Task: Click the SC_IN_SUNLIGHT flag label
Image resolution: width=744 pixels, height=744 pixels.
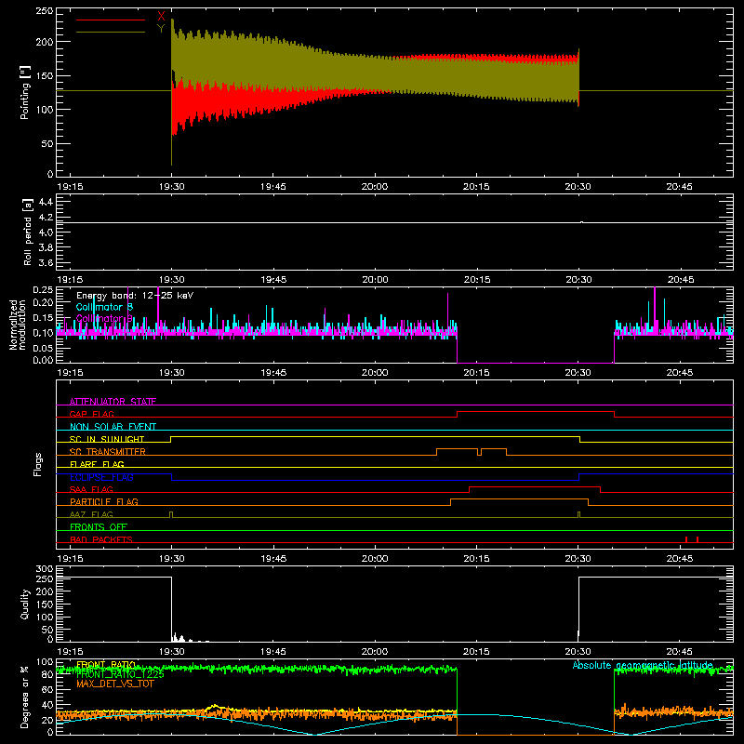Action: [x=107, y=439]
